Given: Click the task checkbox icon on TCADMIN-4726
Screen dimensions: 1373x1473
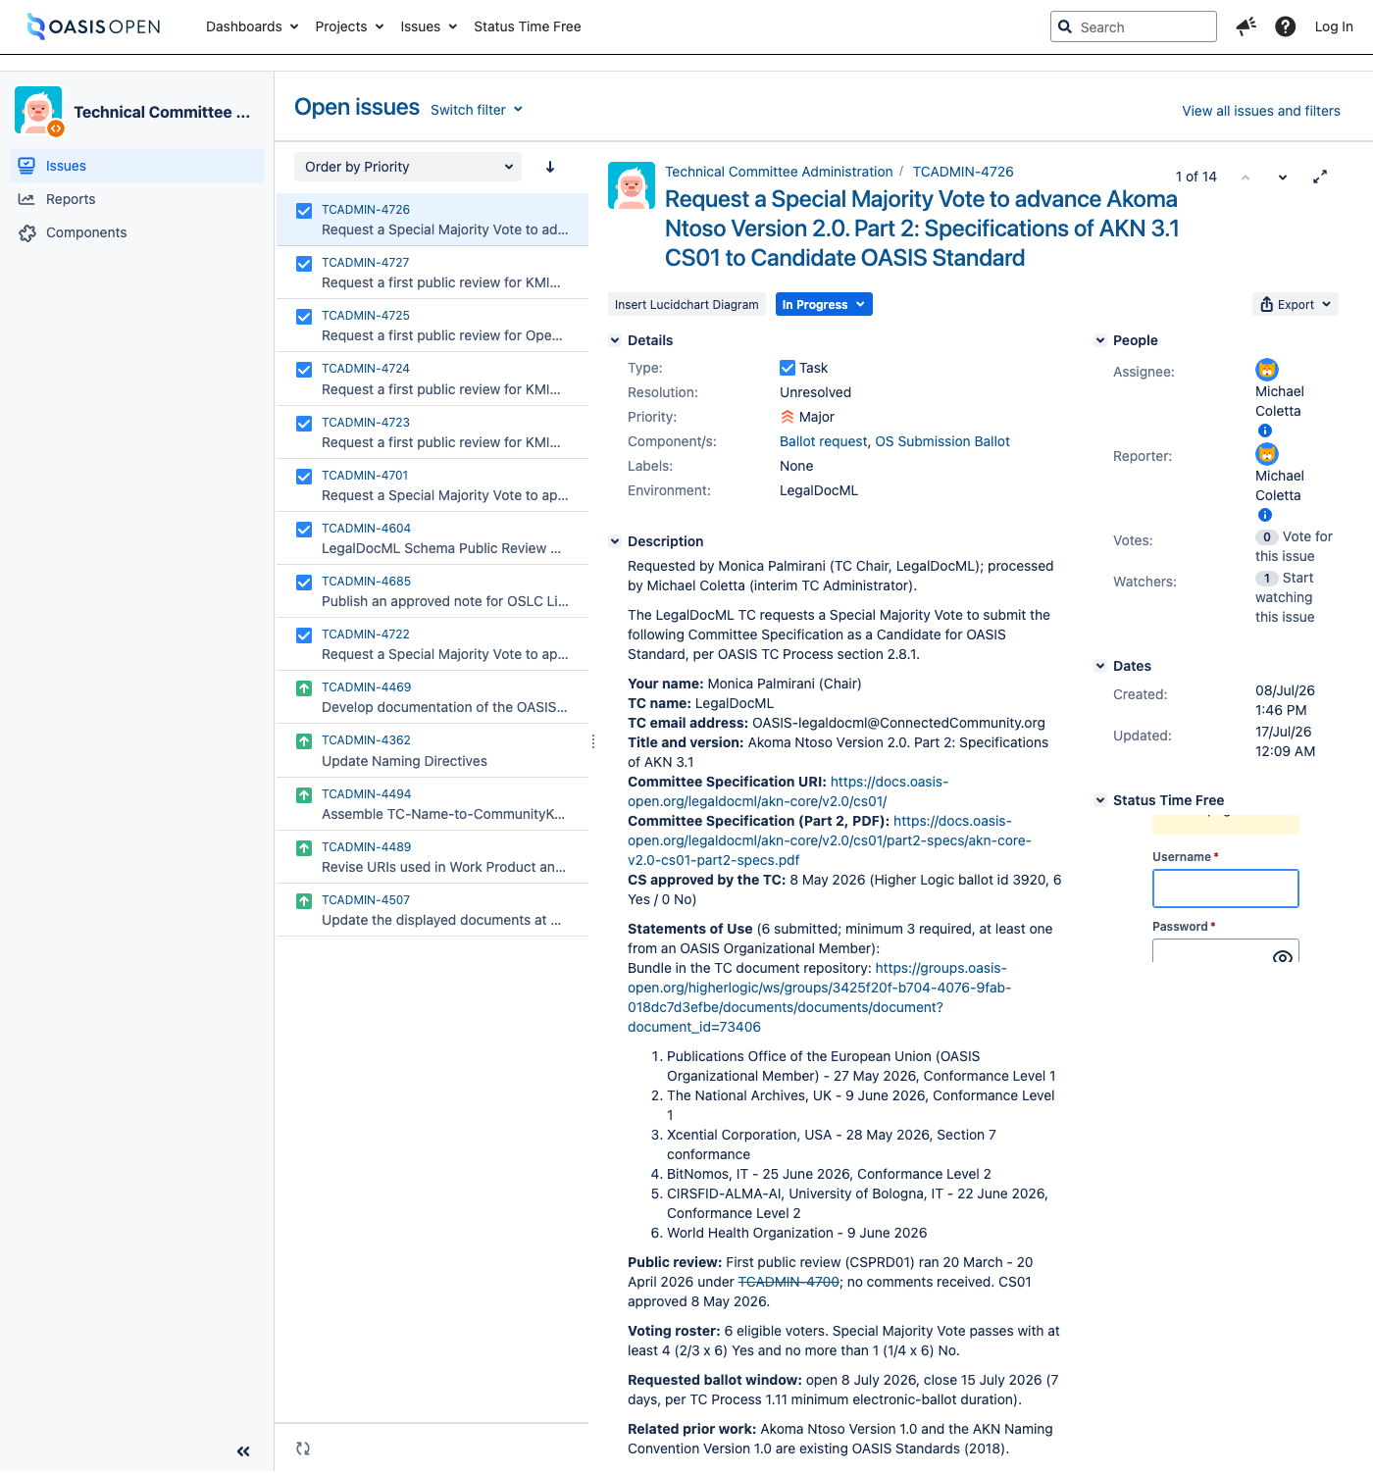Looking at the screenshot, I should [304, 211].
